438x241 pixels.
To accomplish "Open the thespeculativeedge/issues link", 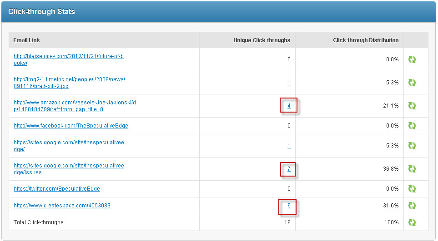I will [x=69, y=169].
